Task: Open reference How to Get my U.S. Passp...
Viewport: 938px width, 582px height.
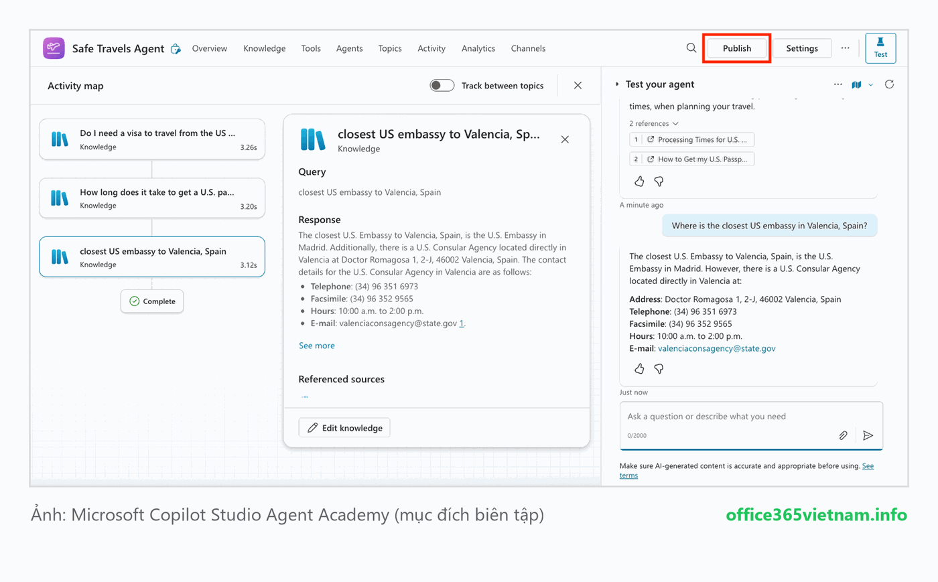Action: (692, 159)
